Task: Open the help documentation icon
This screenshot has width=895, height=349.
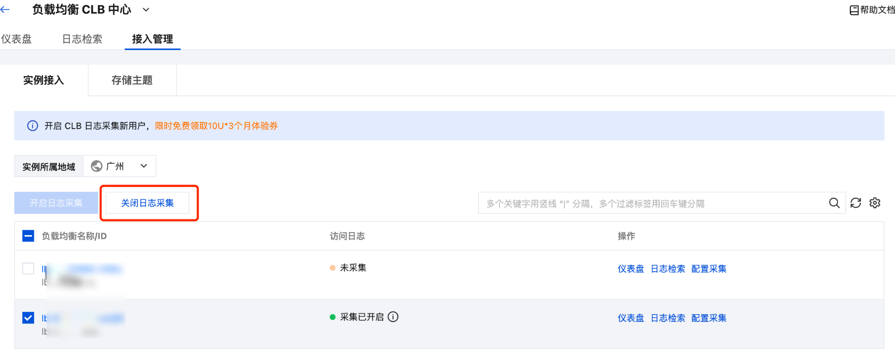Action: pyautogui.click(x=854, y=10)
